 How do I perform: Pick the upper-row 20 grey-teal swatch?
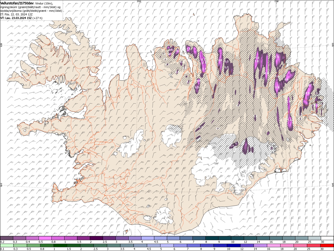301,238
